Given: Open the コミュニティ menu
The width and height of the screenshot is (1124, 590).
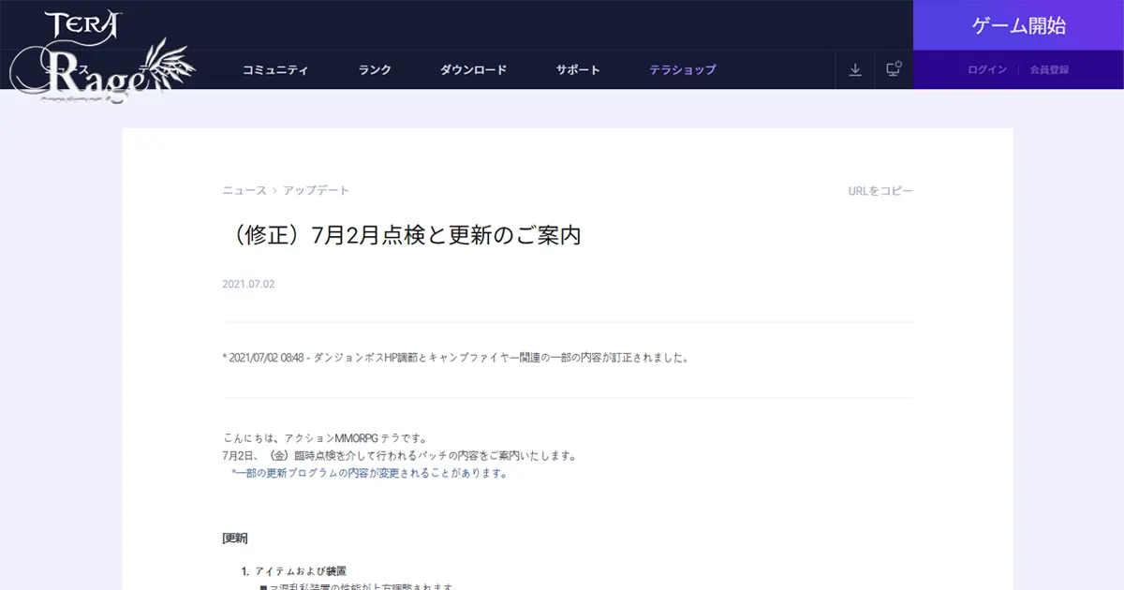Looking at the screenshot, I should tap(275, 69).
